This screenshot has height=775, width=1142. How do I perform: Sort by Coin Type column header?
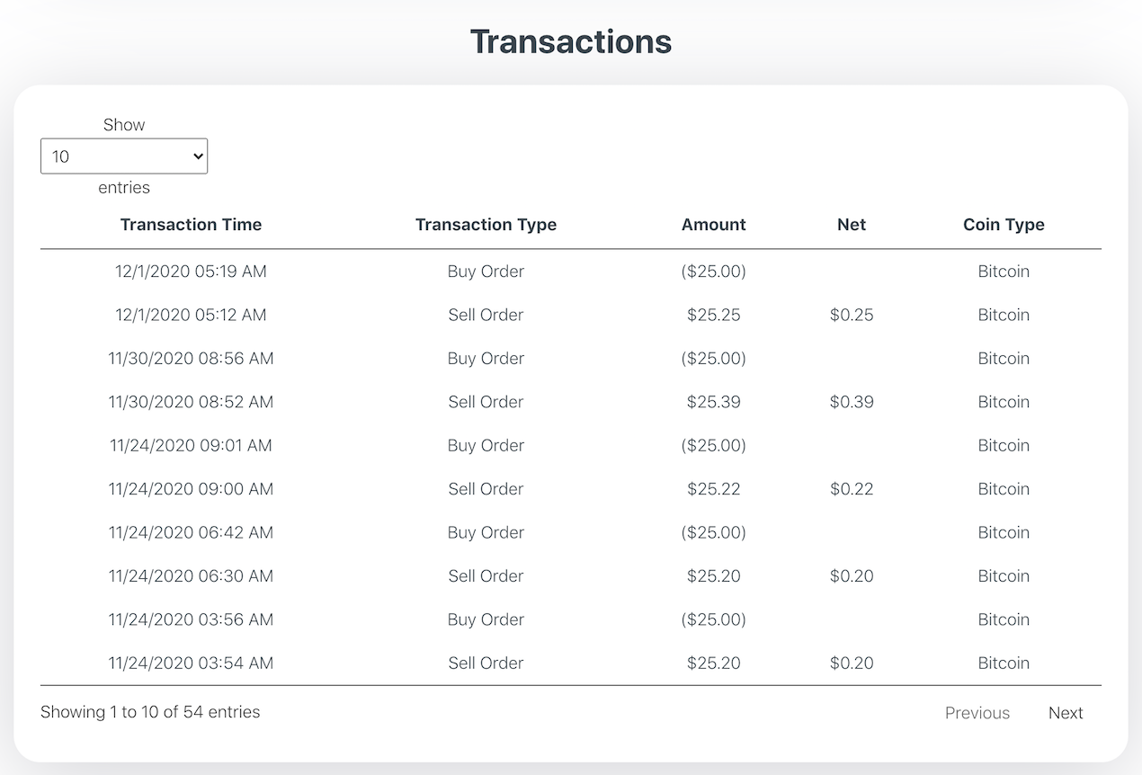(x=1004, y=225)
